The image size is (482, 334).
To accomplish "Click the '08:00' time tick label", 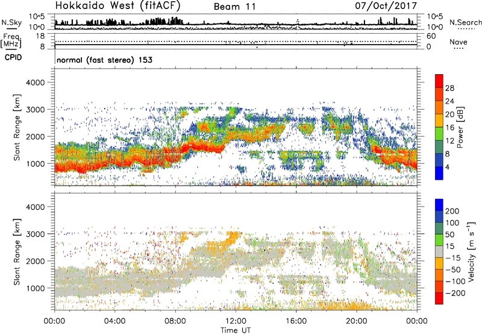I will click(x=175, y=321).
